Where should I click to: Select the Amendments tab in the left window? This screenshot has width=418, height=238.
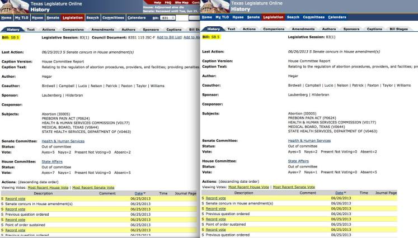pyautogui.click(x=103, y=29)
